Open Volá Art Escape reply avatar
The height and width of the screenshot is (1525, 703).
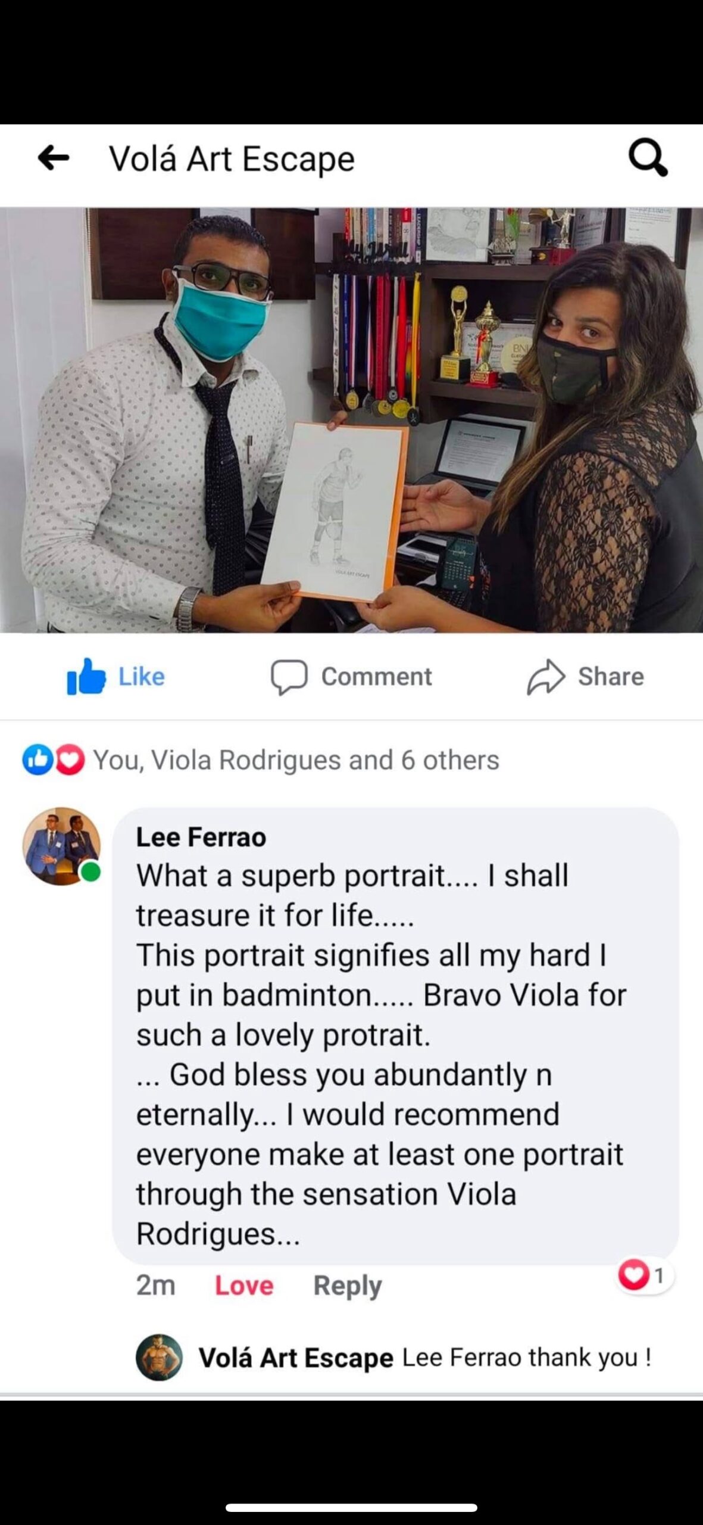click(x=159, y=1357)
